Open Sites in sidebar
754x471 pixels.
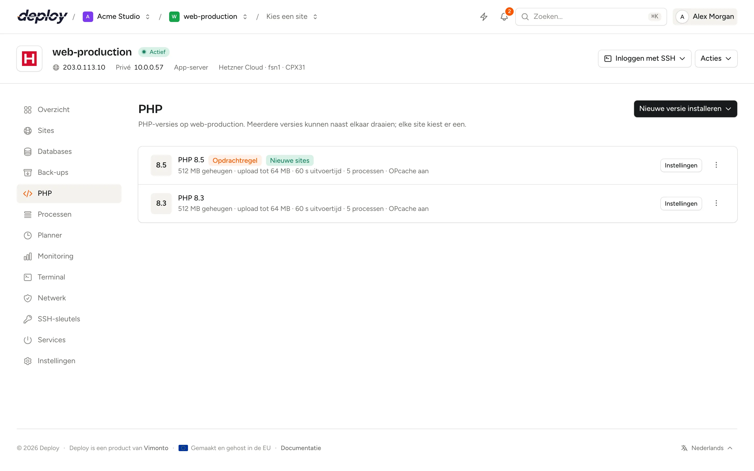point(69,131)
